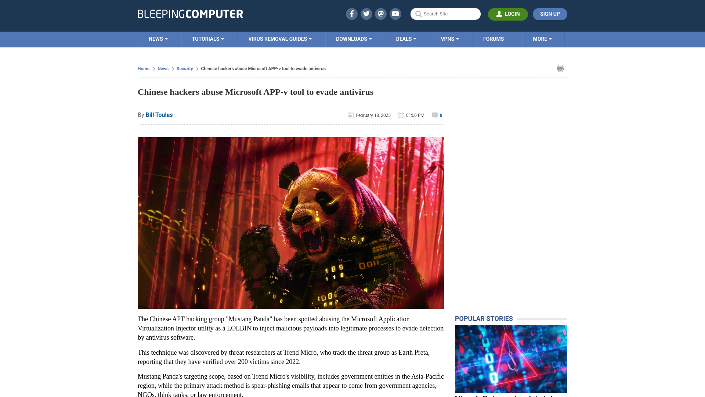Open the Forums menu item

click(493, 39)
